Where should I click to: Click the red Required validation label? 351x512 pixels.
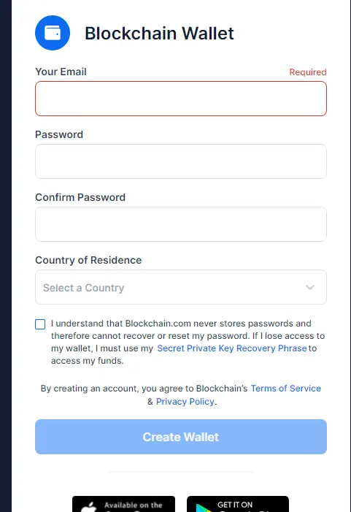point(308,72)
